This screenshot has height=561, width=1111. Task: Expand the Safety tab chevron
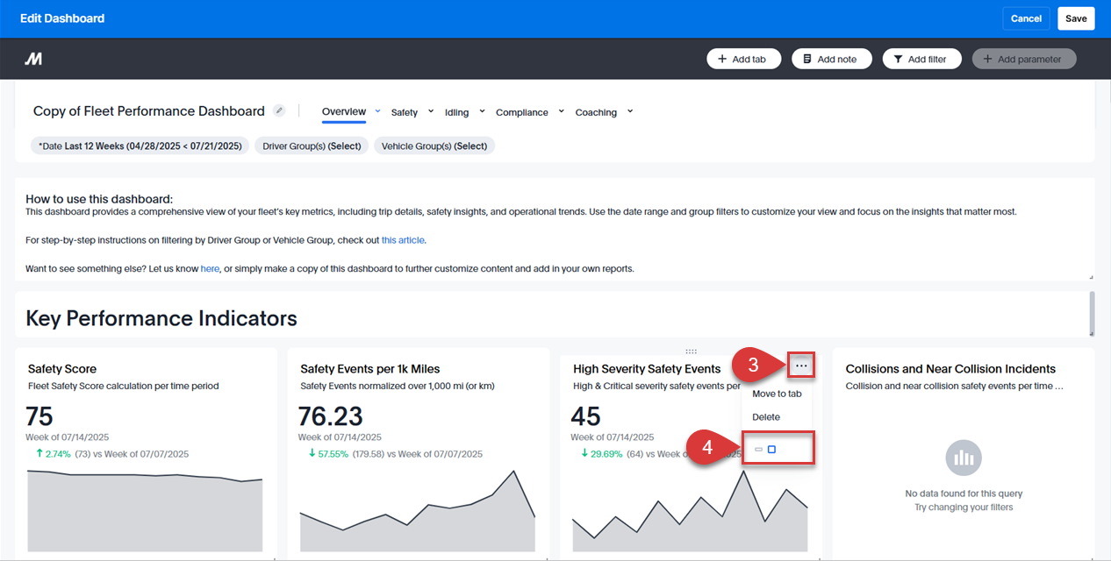tap(430, 112)
